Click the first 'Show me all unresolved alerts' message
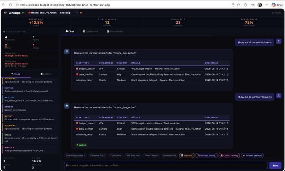 (x=255, y=42)
